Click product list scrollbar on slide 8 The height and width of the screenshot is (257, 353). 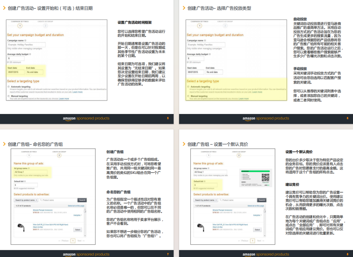264,223
